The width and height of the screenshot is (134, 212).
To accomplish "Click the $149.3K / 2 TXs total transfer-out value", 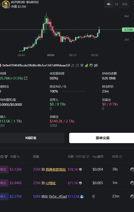I will pos(62,121).
